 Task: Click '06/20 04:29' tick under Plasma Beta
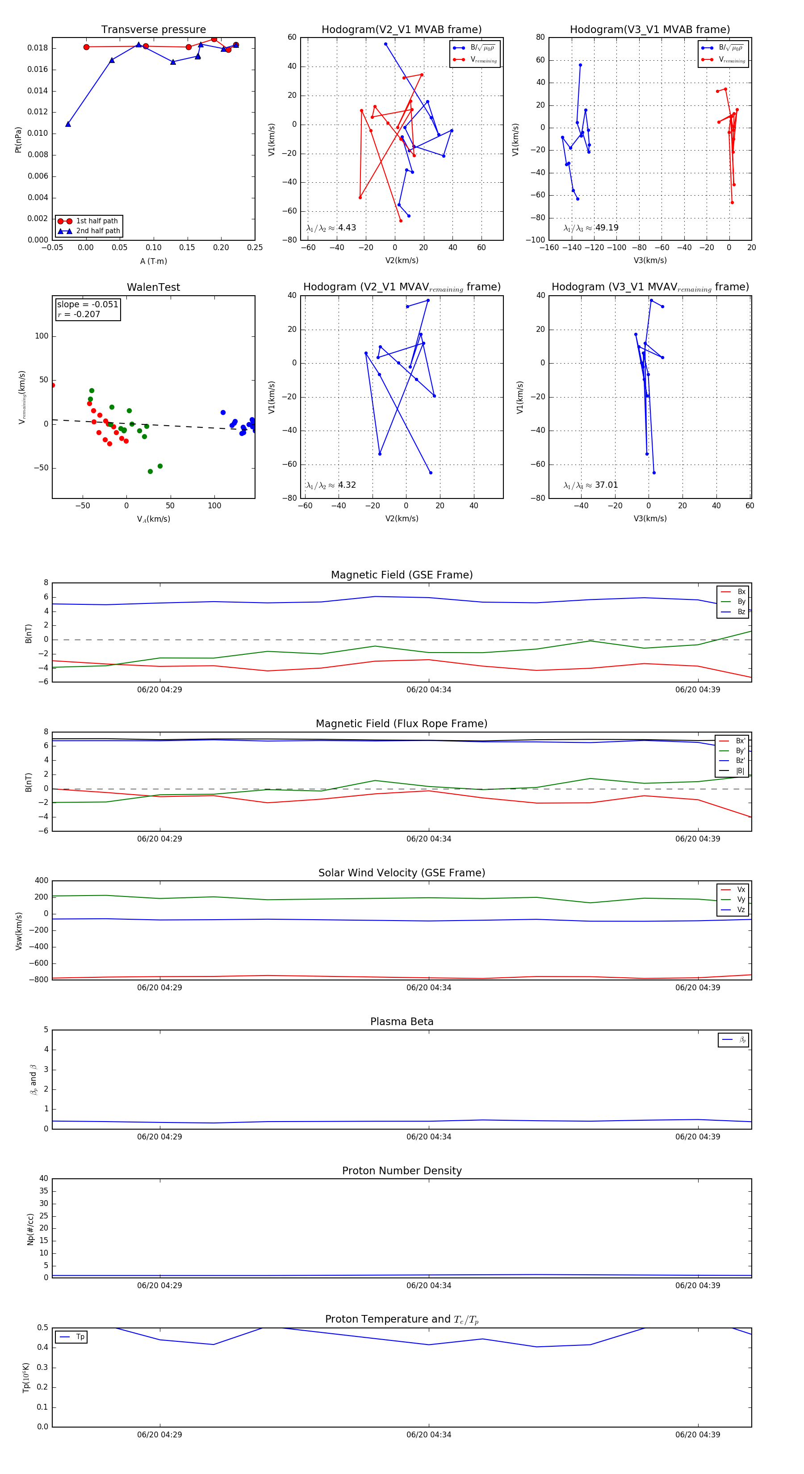pyautogui.click(x=159, y=1137)
